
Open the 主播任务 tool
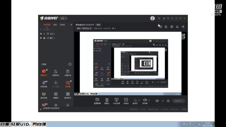pos(68,73)
